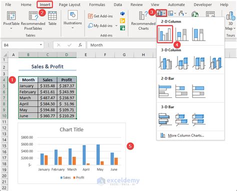Open the Help tab
The height and width of the screenshot is (191, 237).
tap(224, 5)
